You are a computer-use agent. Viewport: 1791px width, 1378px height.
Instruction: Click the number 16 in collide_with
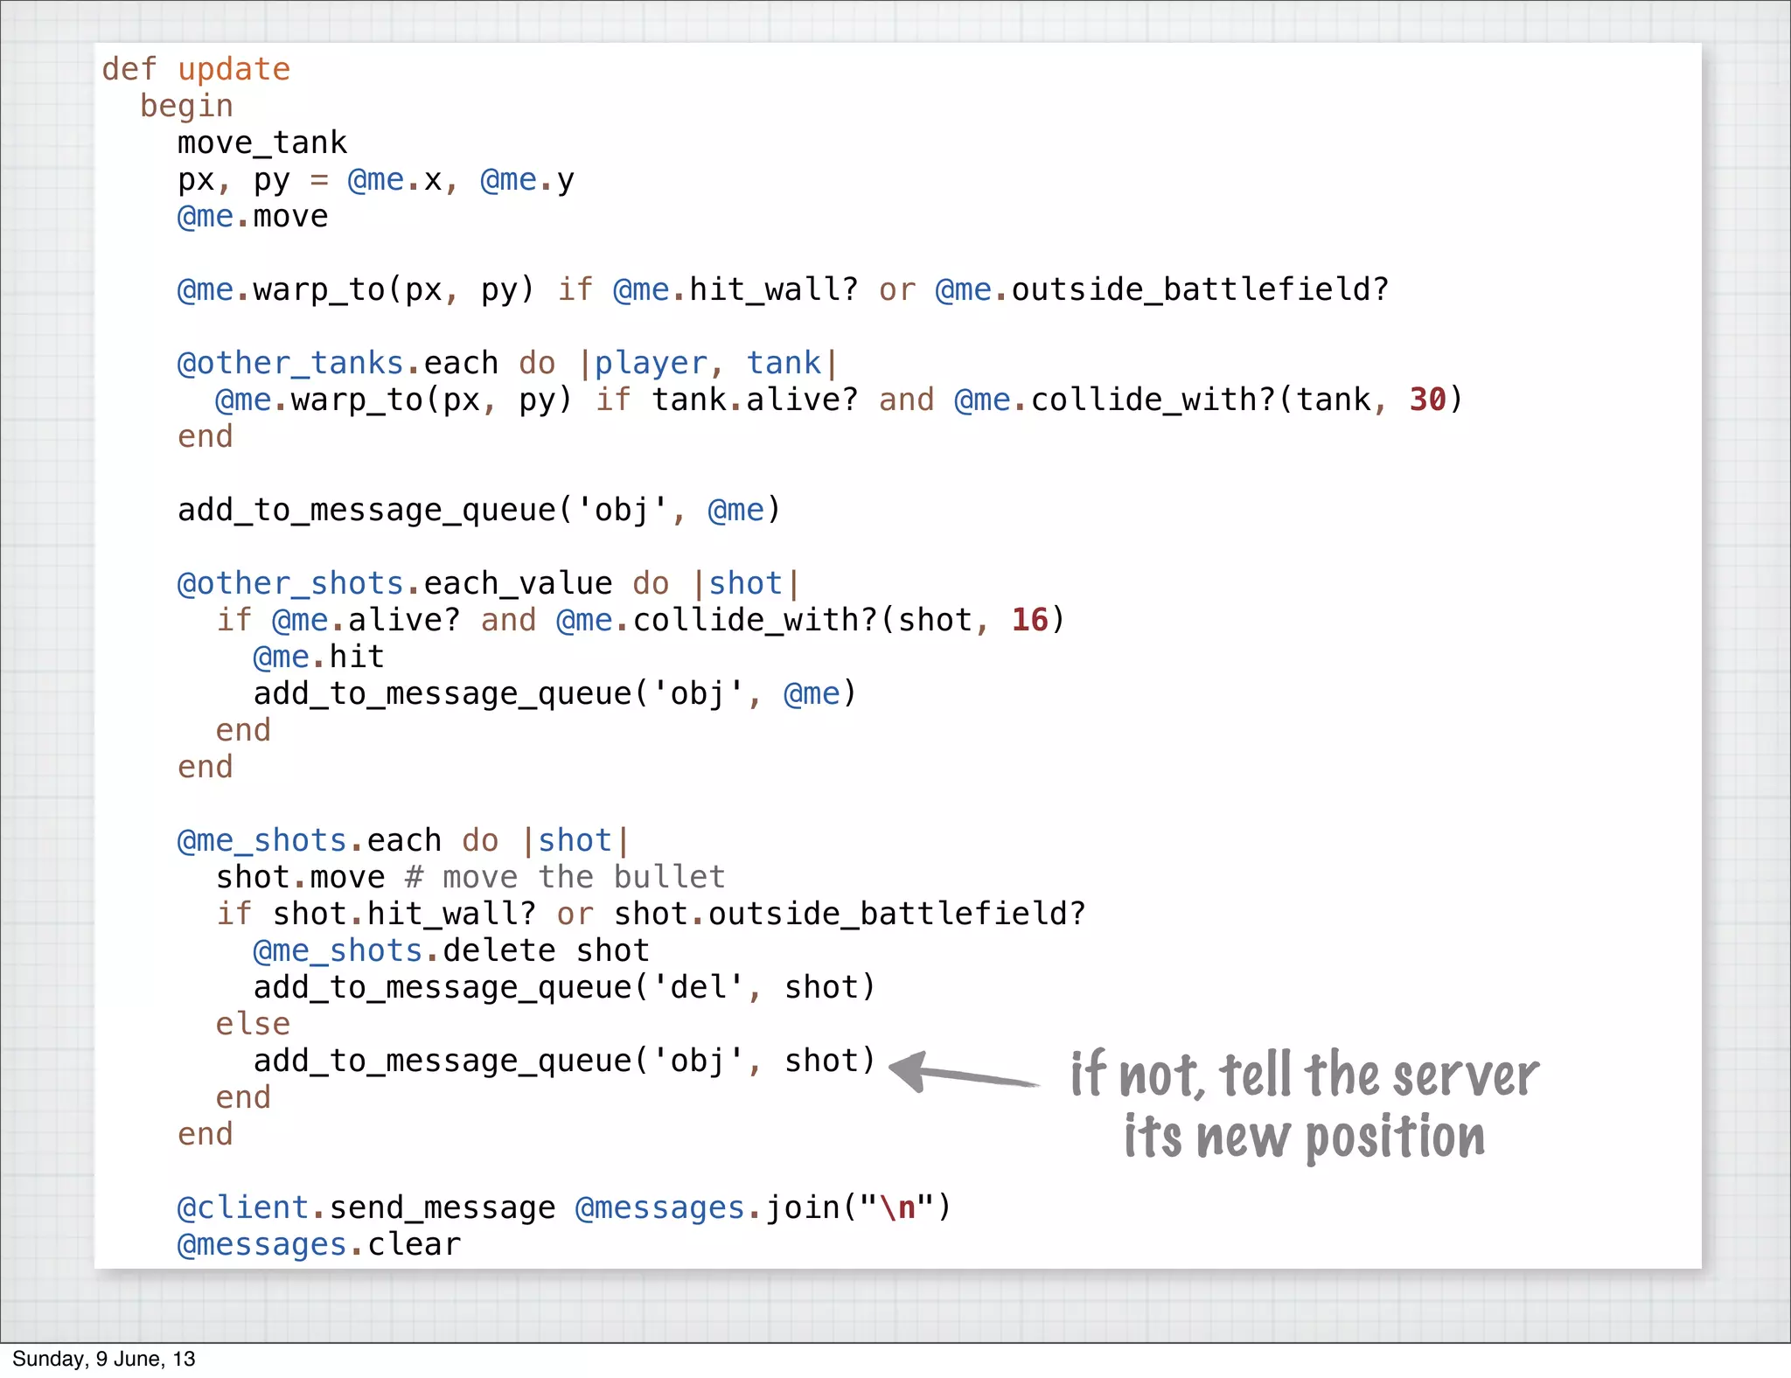pyautogui.click(x=1029, y=620)
